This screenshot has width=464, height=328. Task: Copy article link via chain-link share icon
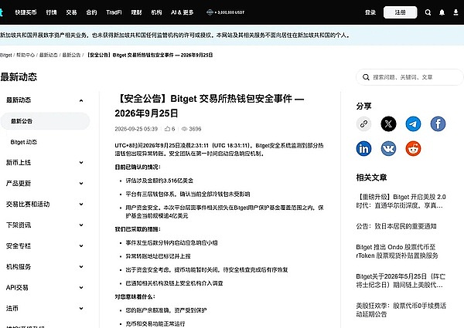click(363, 123)
